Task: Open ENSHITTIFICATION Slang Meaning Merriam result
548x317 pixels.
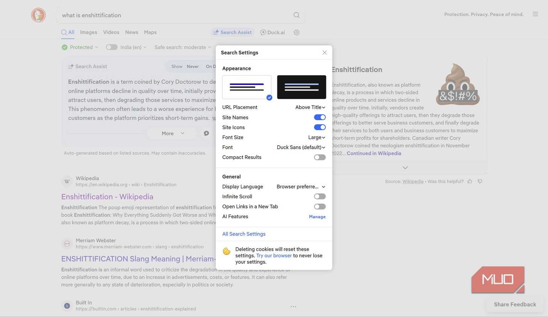Action: pyautogui.click(x=138, y=259)
